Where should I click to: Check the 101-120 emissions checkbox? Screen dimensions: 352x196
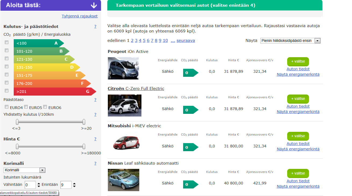coord(7,50)
